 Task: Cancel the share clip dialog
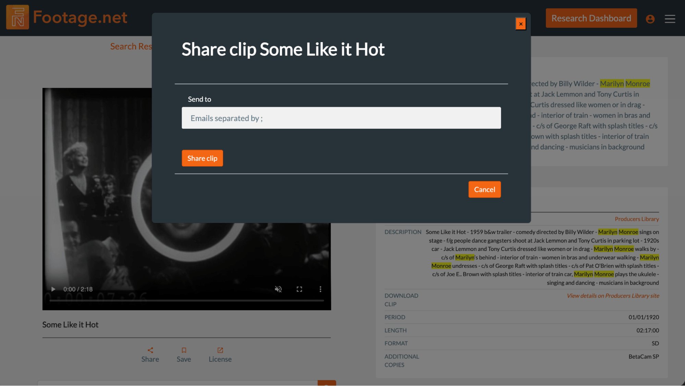(485, 189)
